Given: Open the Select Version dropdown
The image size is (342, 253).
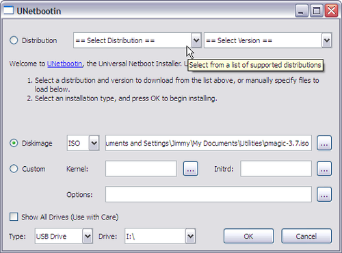Looking at the screenshot, I should coord(268,40).
